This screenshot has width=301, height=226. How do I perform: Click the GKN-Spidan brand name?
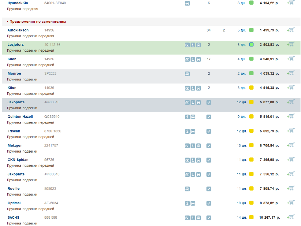click(18, 160)
